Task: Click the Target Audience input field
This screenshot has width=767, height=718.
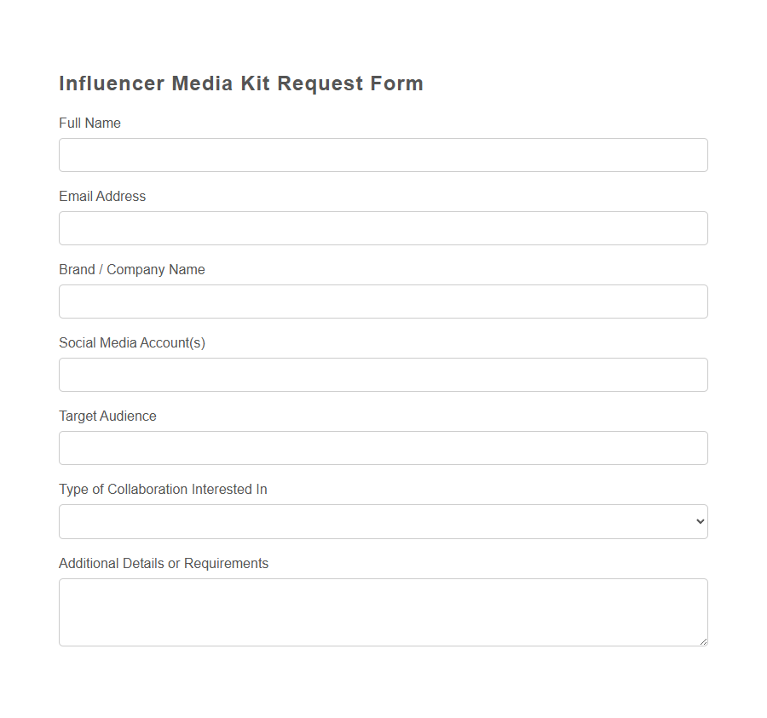Action: coord(383,448)
